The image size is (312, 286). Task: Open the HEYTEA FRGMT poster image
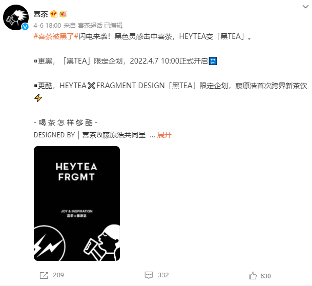pyautogui.click(x=77, y=203)
